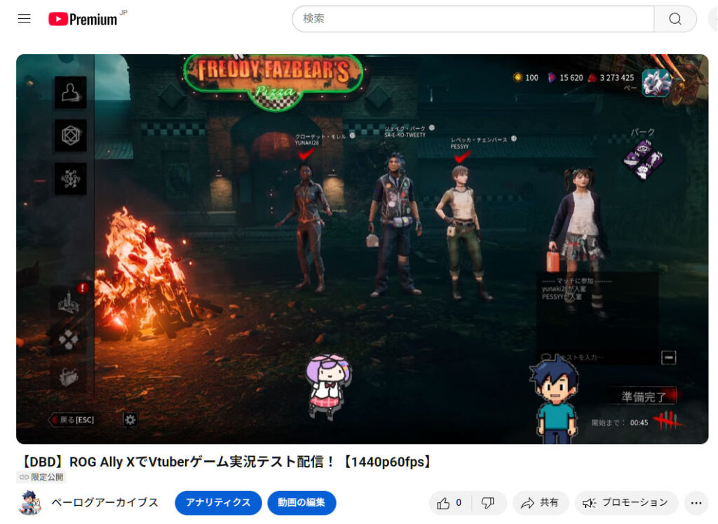Viewport: 718px width, 524px height.
Task: Click the プロモーション button
Action: pyautogui.click(x=625, y=503)
